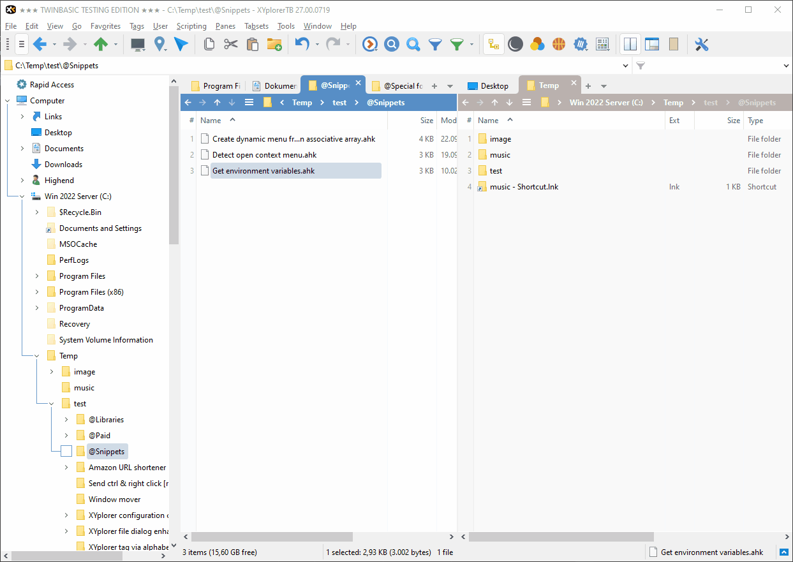
Task: Click the scissors Cut icon in toolbar
Action: click(x=230, y=44)
